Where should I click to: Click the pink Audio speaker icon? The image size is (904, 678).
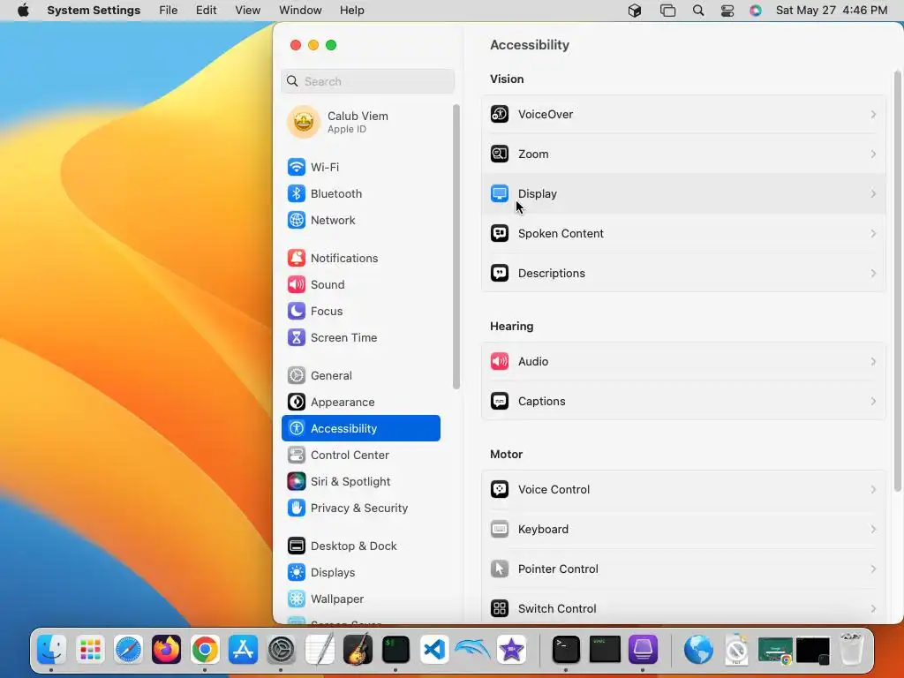[x=500, y=361]
